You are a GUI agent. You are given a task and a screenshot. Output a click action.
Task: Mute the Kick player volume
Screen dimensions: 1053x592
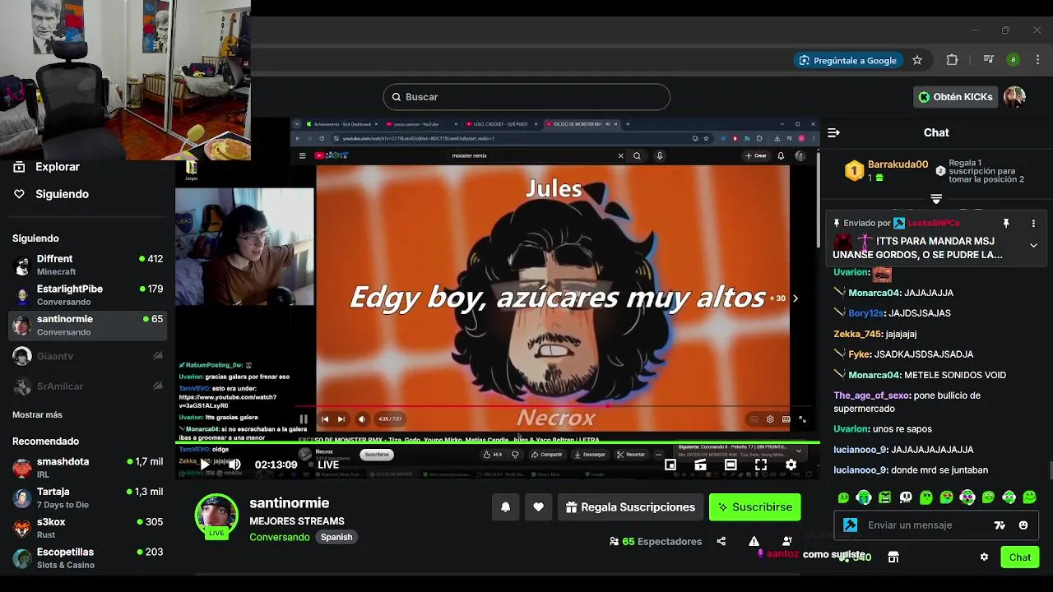coord(234,465)
